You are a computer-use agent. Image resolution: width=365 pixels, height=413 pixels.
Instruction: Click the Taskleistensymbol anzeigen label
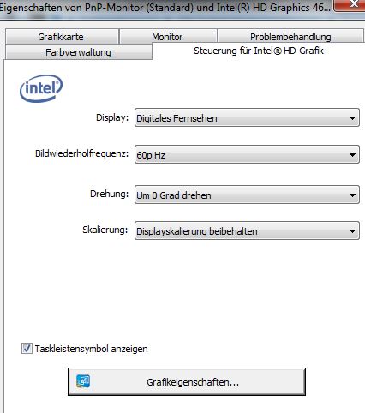pos(91,349)
